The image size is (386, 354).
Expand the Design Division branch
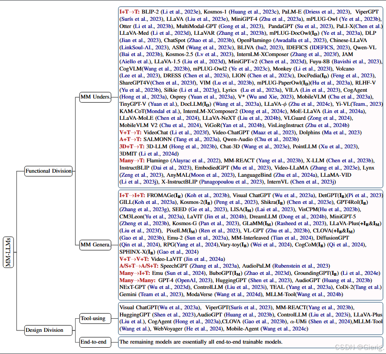tap(48, 330)
